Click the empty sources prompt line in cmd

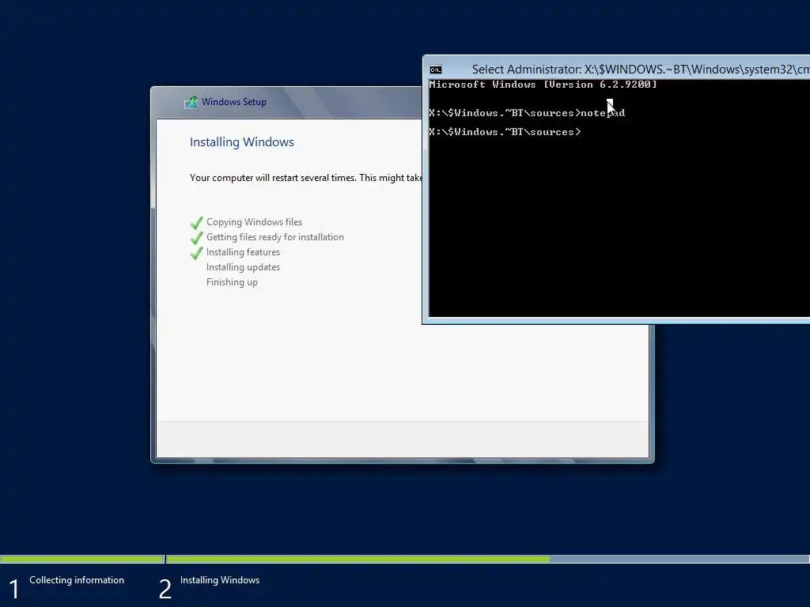click(x=505, y=132)
